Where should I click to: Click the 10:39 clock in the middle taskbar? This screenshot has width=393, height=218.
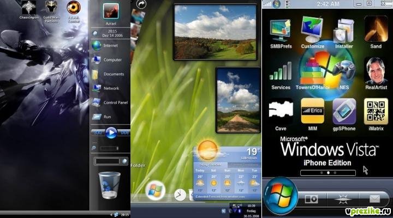coord(251,205)
